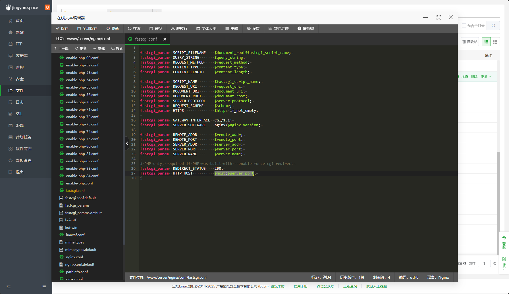Viewport: 509px width, 294px height.
Task: Open 软件商店 in the left sidebar
Action: pos(23,149)
